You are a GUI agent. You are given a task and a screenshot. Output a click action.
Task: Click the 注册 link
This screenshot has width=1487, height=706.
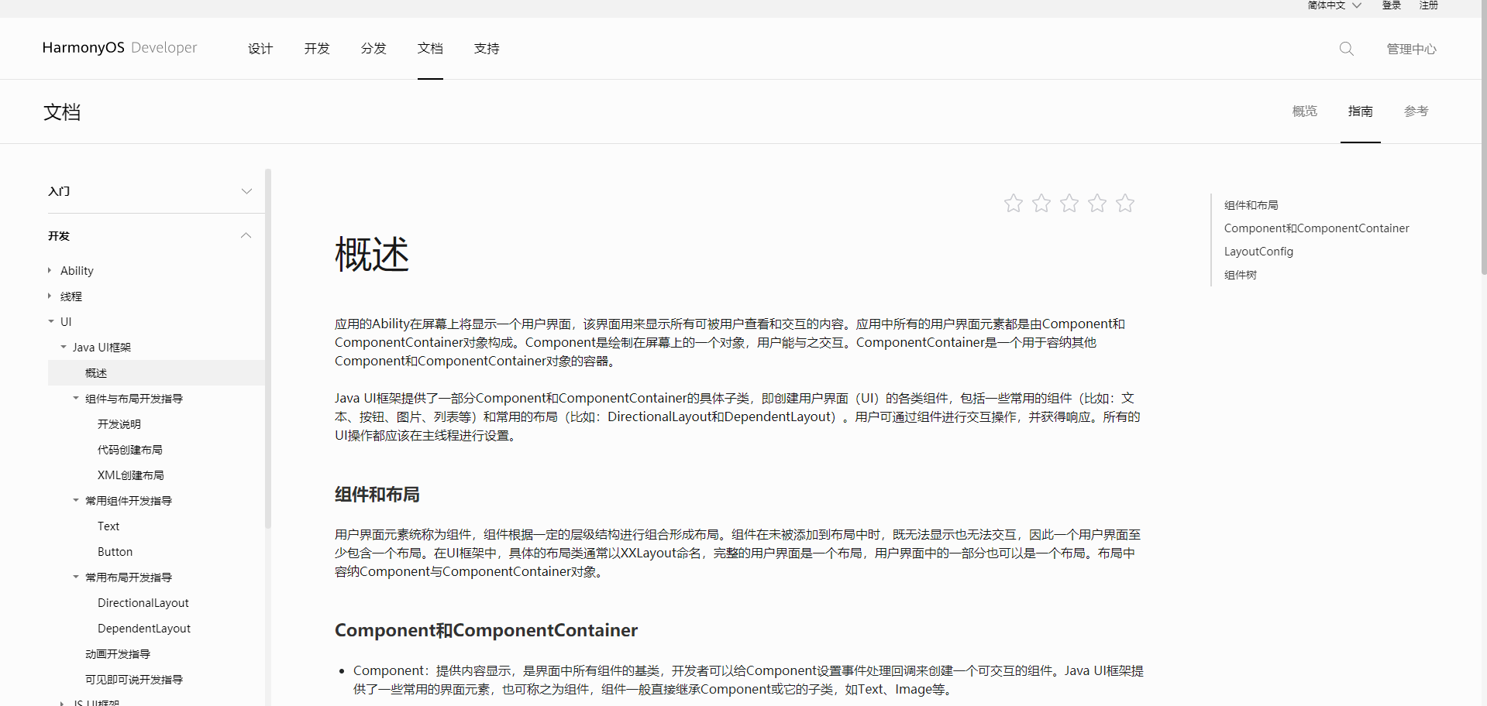tap(1429, 5)
